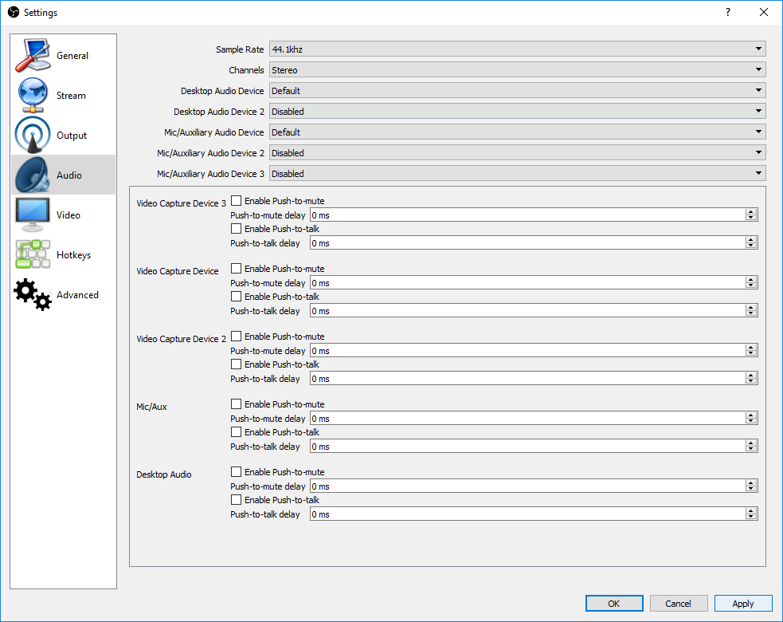This screenshot has width=783, height=622.
Task: Expand the Channels dropdown set to Stereo
Action: pyautogui.click(x=517, y=70)
